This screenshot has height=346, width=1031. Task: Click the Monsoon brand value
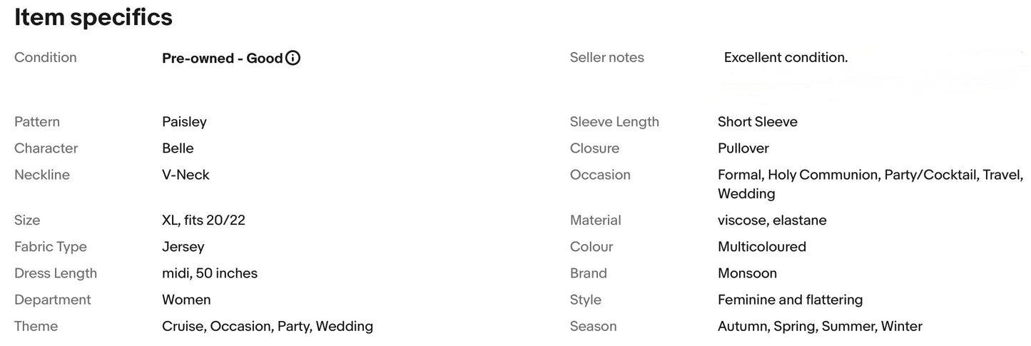(x=747, y=273)
